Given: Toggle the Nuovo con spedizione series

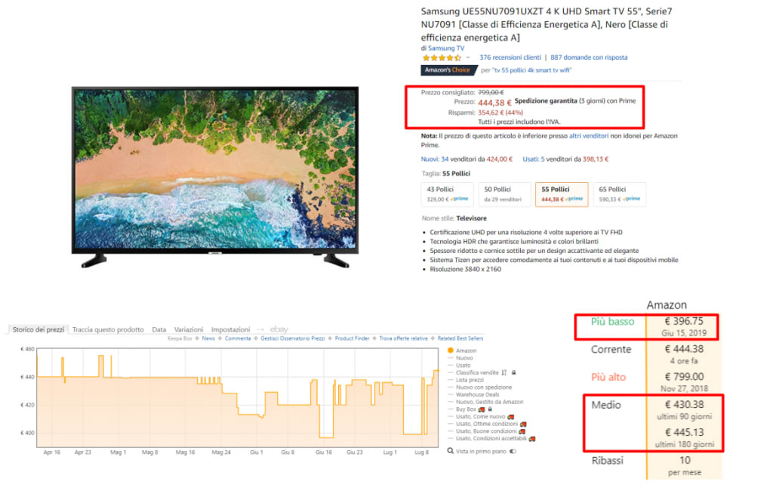Looking at the screenshot, I should point(484,387).
